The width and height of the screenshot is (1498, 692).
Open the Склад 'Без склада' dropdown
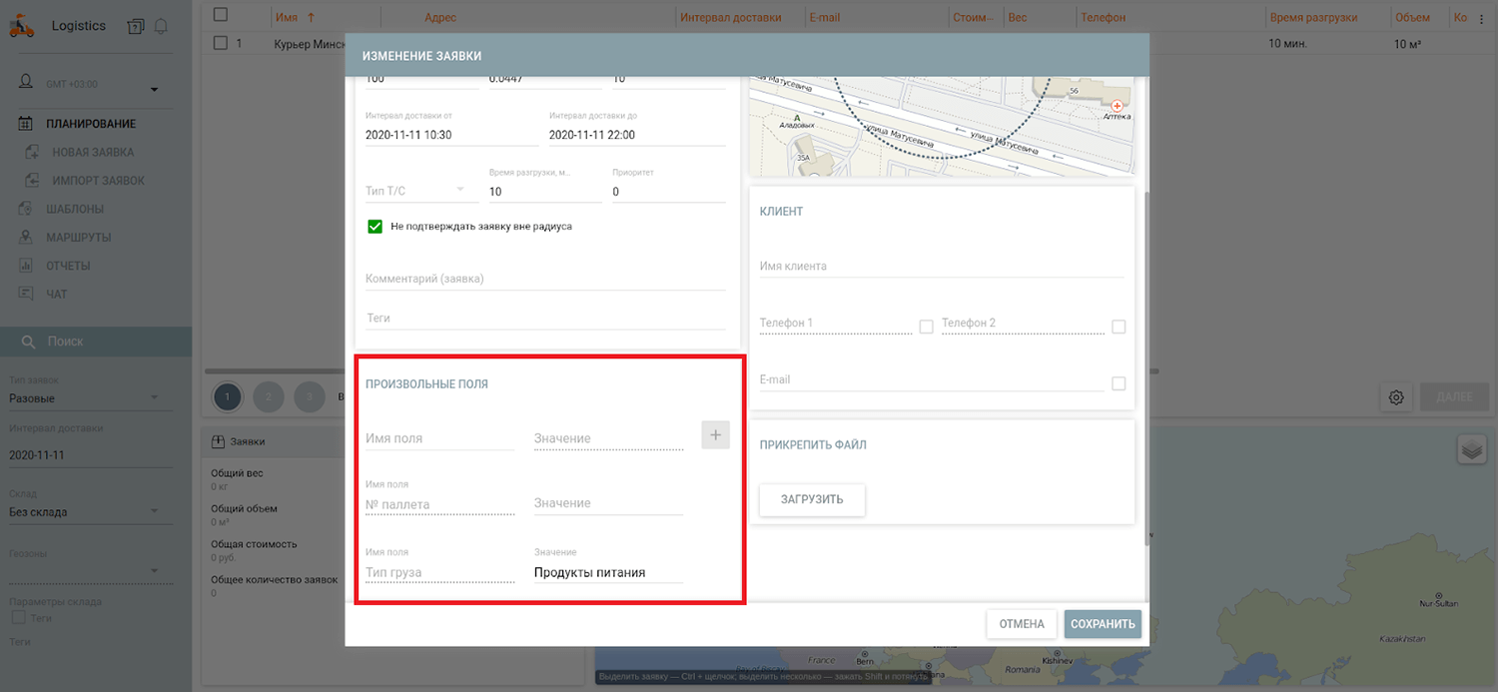pos(84,512)
